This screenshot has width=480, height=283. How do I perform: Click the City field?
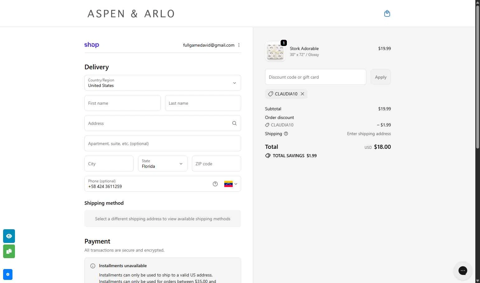click(x=109, y=164)
